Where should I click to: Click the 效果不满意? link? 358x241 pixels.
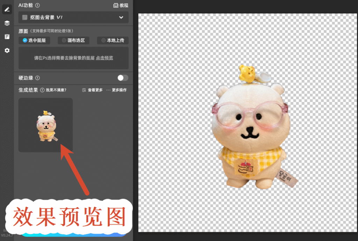[x=56, y=90]
